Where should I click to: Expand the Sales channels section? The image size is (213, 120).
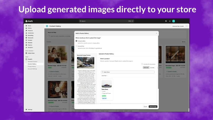[x=30, y=51]
